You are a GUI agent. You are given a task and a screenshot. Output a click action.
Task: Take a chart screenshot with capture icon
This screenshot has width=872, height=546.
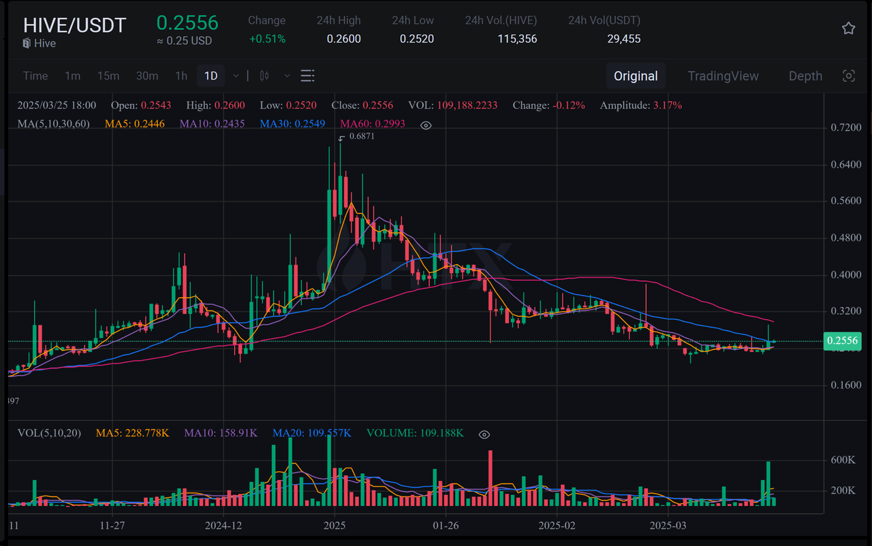tap(849, 76)
